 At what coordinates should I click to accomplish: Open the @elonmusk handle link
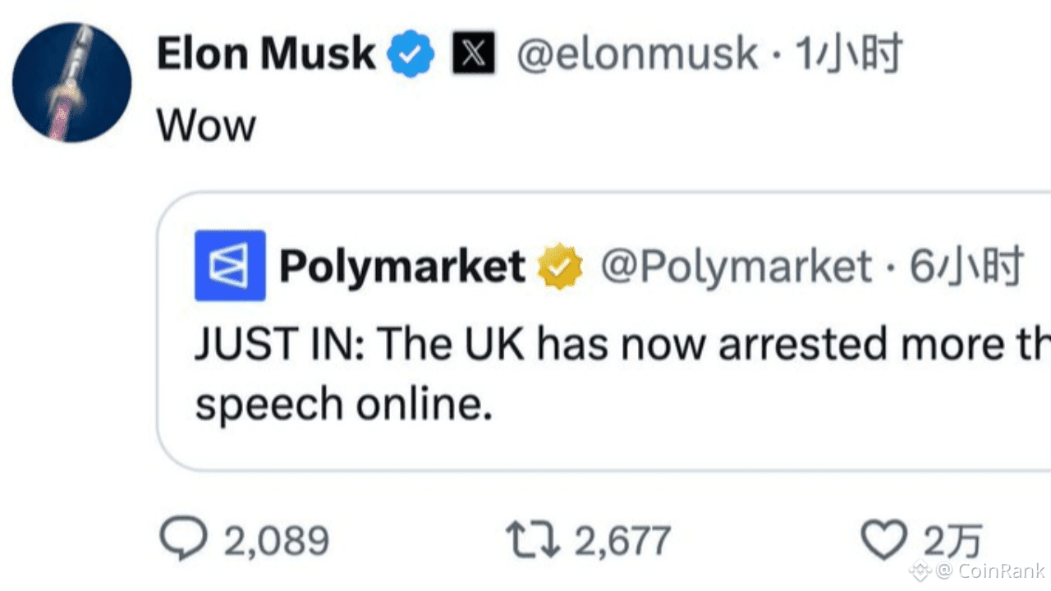tap(636, 54)
